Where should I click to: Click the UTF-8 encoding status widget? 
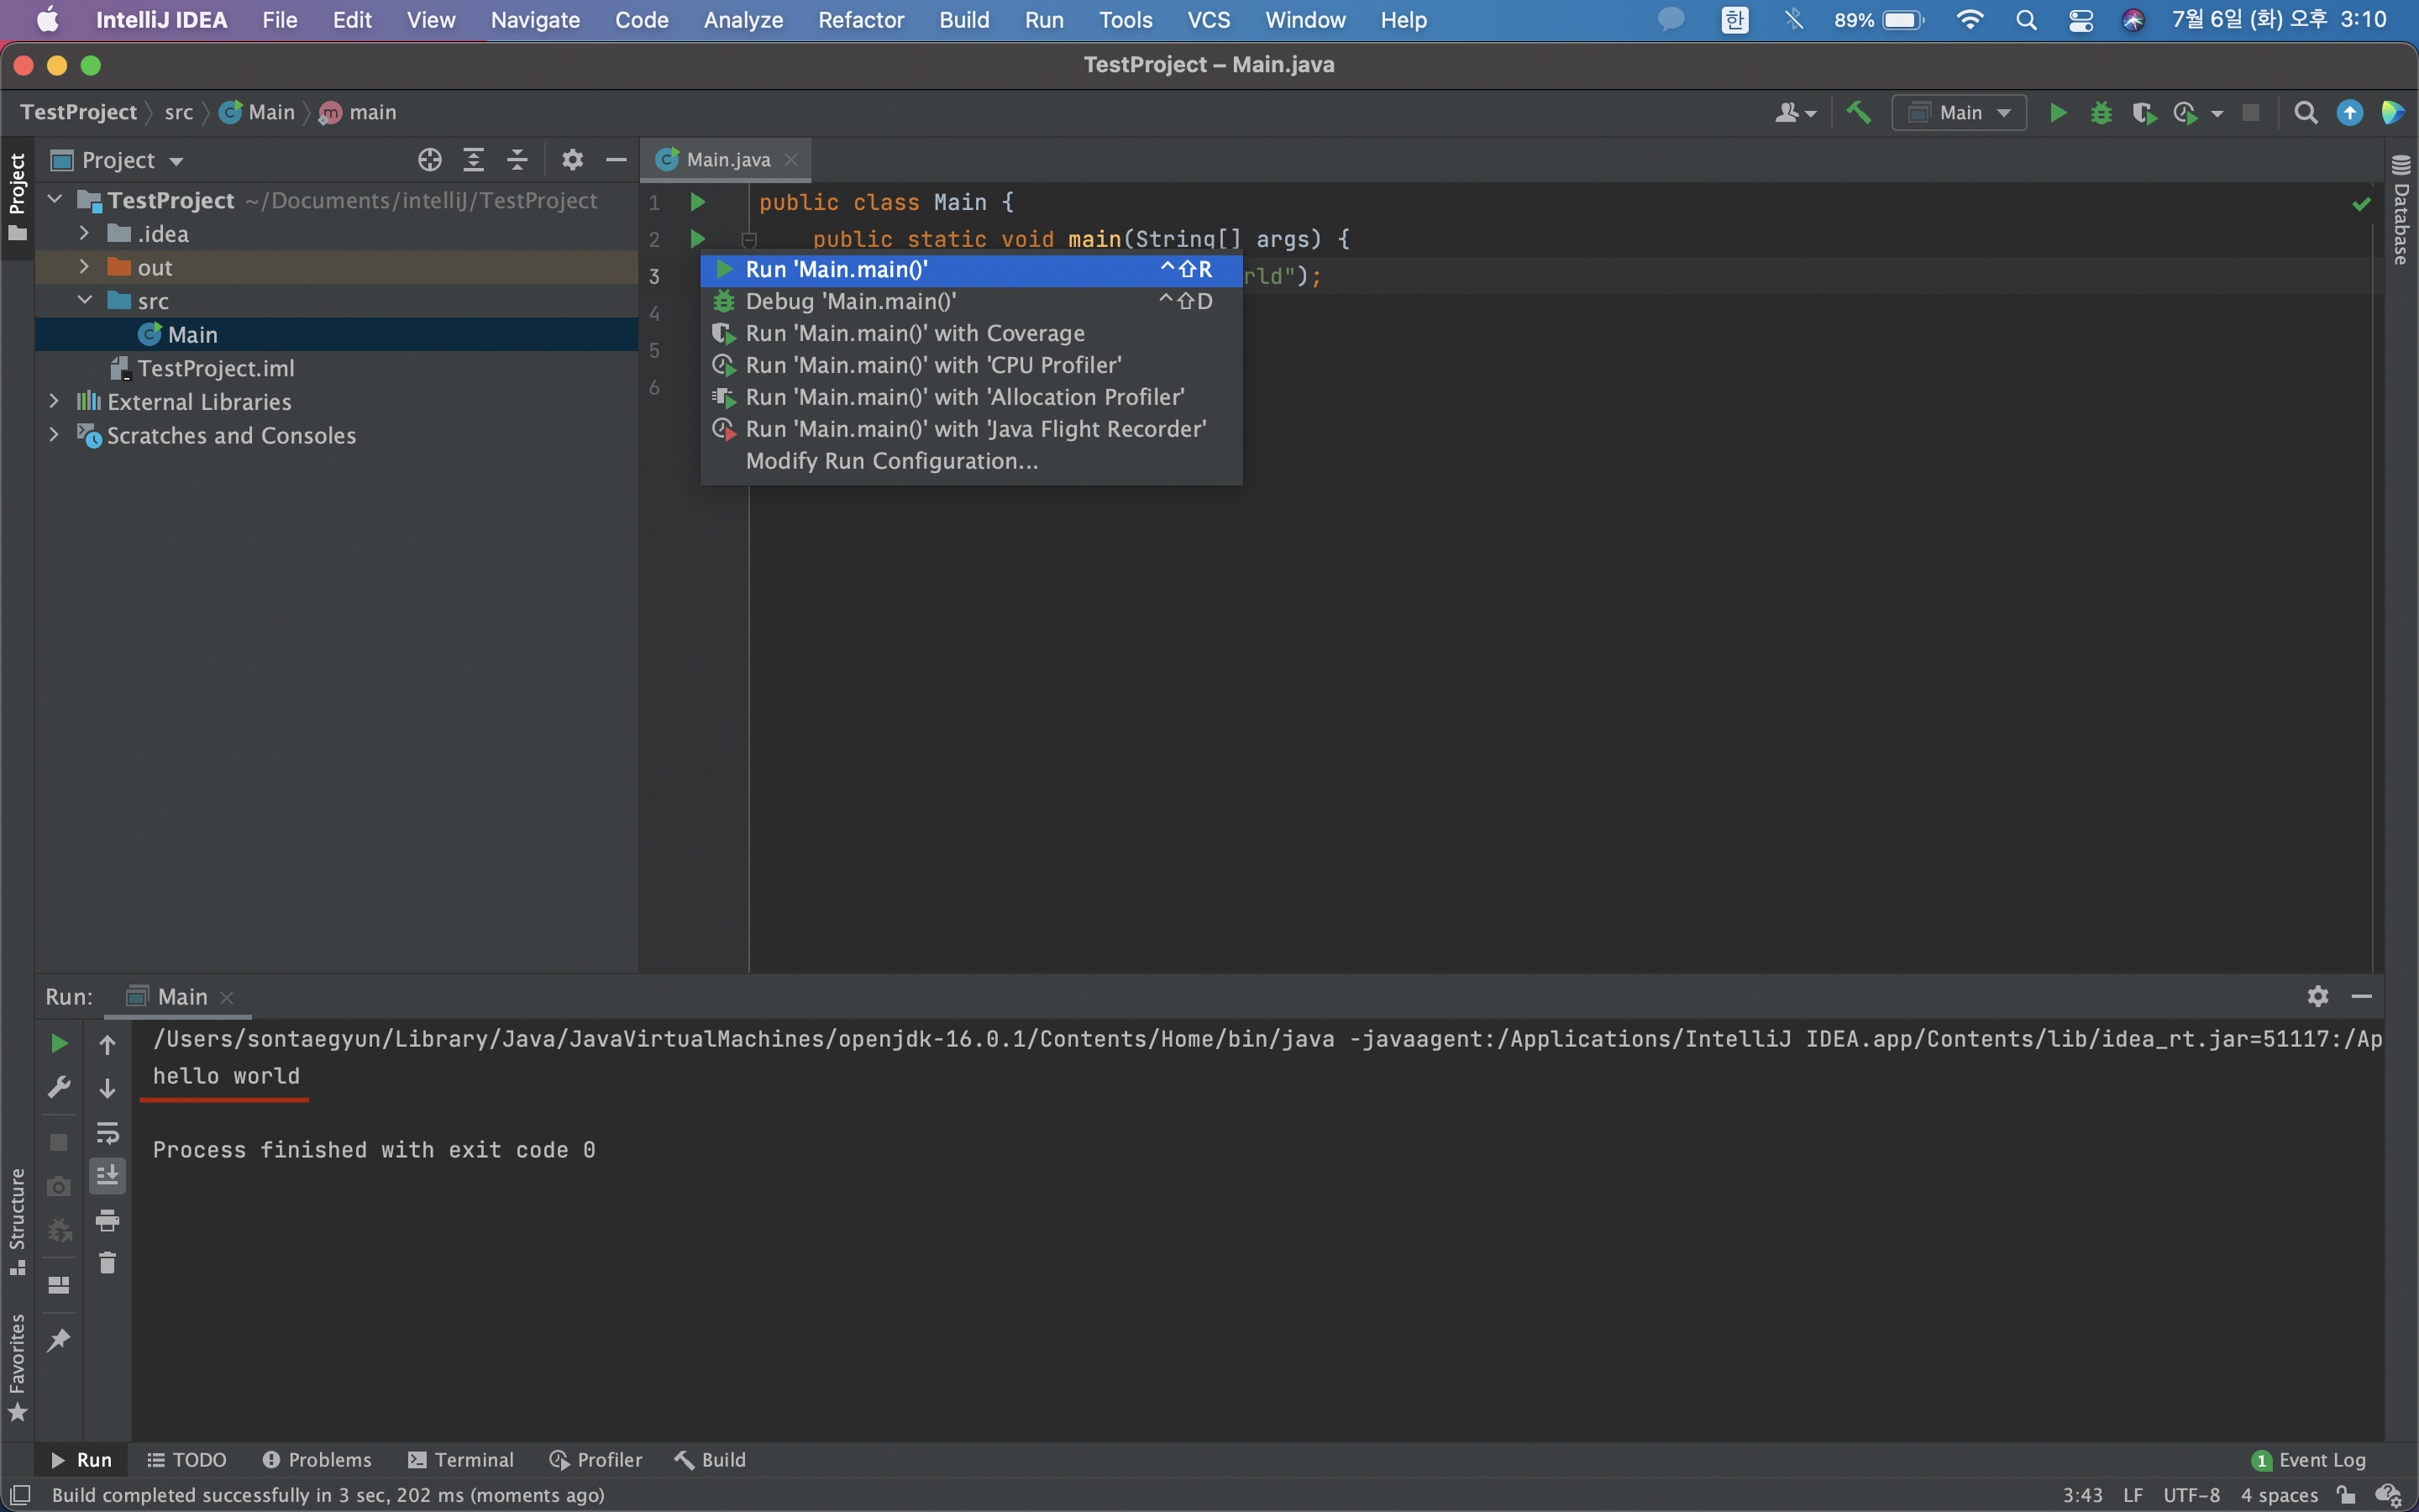pyautogui.click(x=2191, y=1495)
